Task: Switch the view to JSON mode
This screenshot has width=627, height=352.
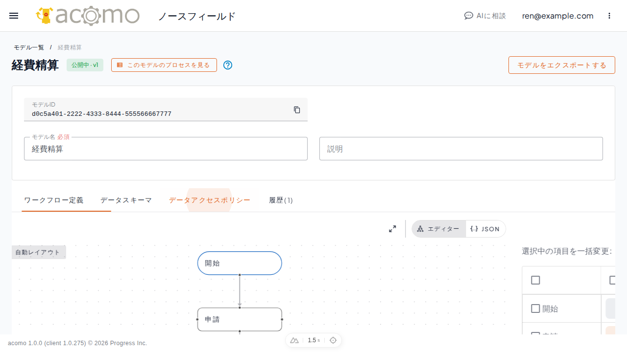Action: coord(485,229)
